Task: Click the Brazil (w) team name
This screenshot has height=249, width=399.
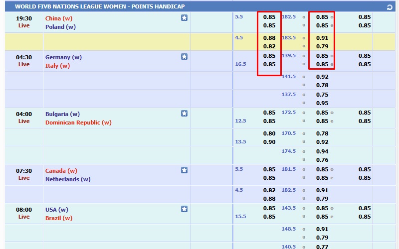Action: pos(59,218)
